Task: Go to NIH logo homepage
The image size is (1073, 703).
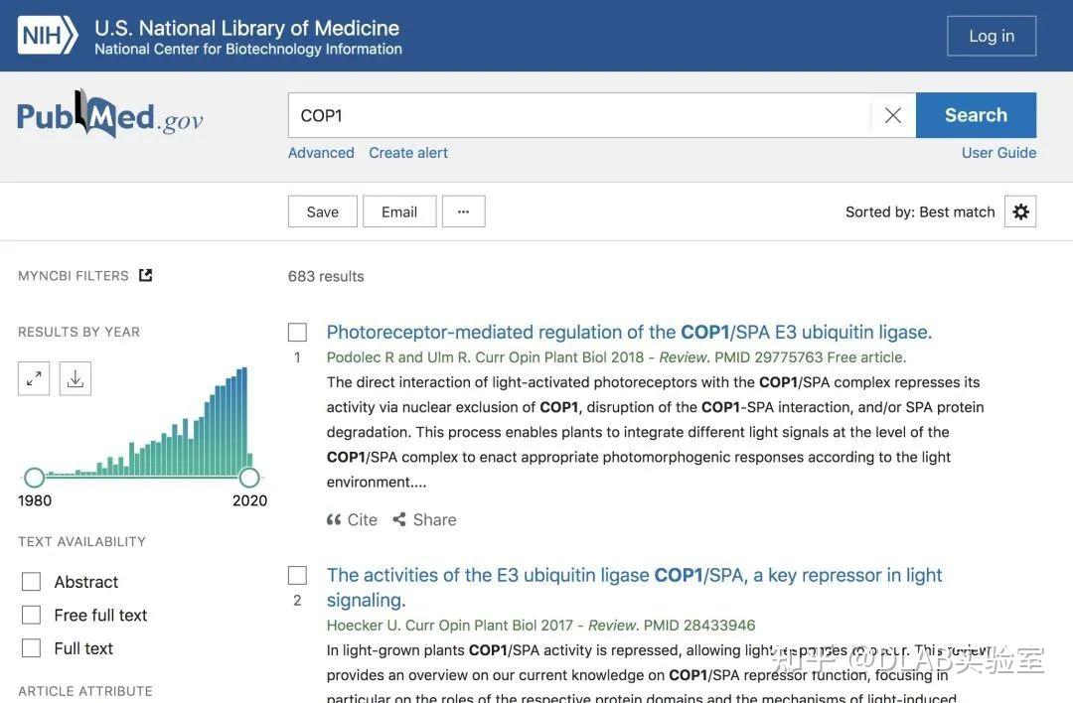Action: tap(47, 36)
